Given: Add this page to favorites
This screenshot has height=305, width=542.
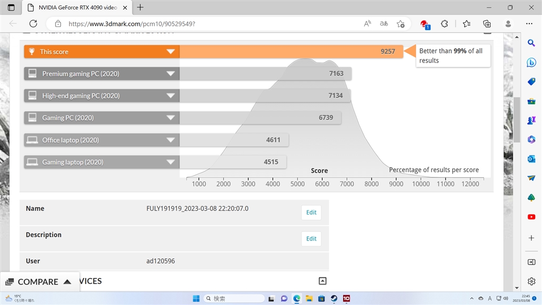Looking at the screenshot, I should [x=401, y=23].
